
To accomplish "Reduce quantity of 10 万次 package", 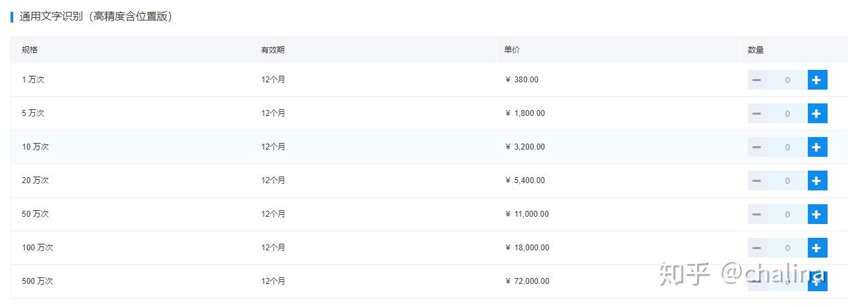I will point(757,147).
